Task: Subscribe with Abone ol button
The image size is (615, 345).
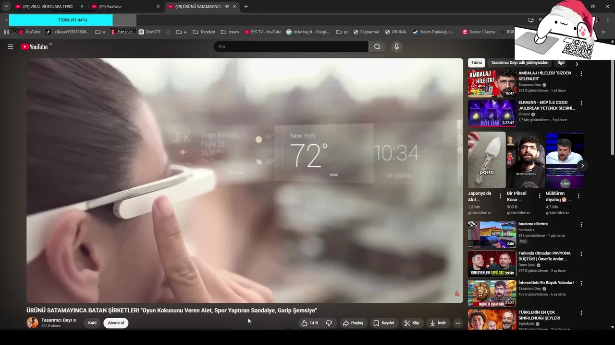Action: tap(116, 323)
